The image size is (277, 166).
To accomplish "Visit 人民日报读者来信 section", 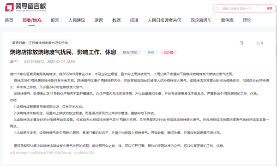I will 164,20.
